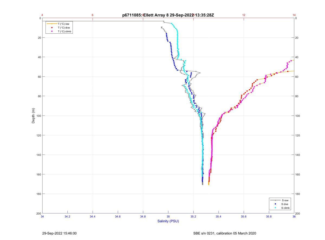
Task: Click left-axis depth tick 160
Action: click(39, 174)
